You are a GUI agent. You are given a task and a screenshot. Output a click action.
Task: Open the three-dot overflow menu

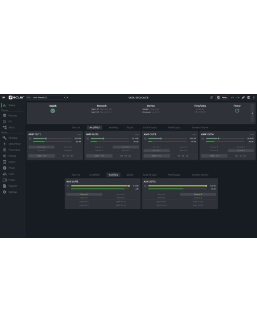pyautogui.click(x=254, y=97)
